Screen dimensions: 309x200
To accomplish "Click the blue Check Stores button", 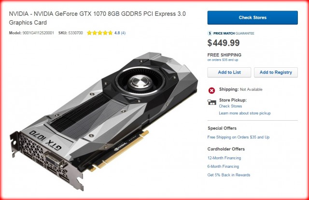I will click(x=253, y=18).
